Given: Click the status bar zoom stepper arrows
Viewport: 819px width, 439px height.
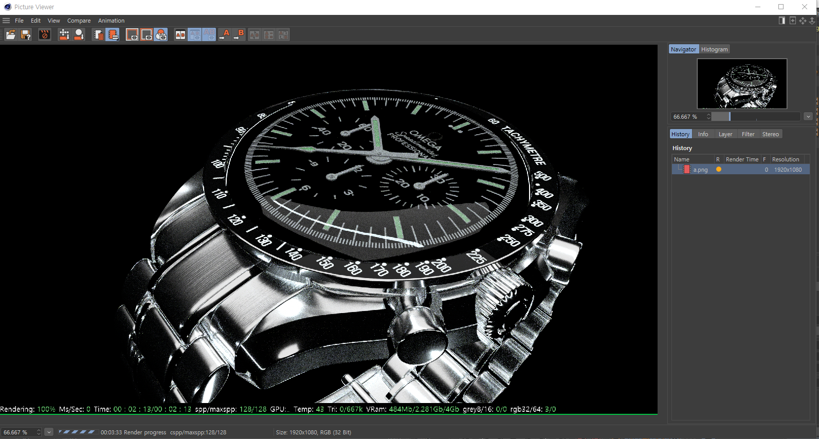Looking at the screenshot, I should [x=39, y=432].
